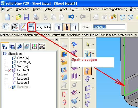Screen dimensions: 138x108
Task: Click the Print icon
Action: tap(36, 17)
